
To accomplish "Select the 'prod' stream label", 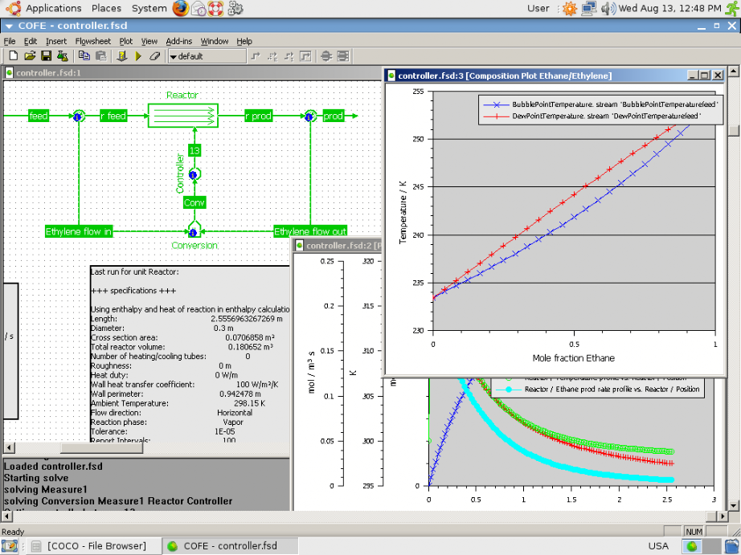I will (x=334, y=116).
